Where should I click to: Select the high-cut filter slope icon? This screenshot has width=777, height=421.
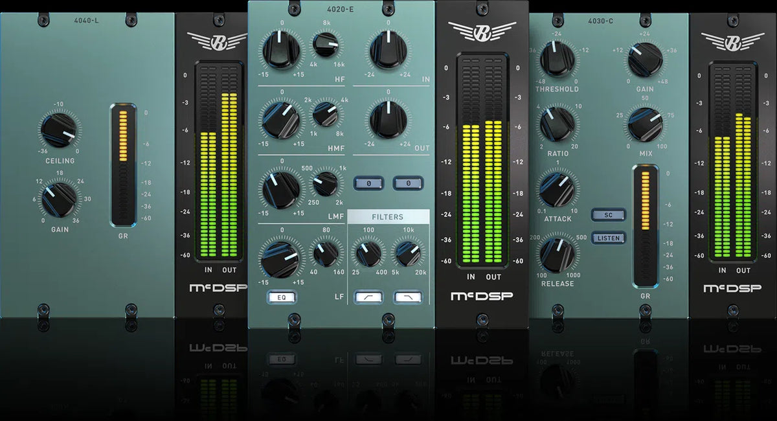[x=407, y=297]
